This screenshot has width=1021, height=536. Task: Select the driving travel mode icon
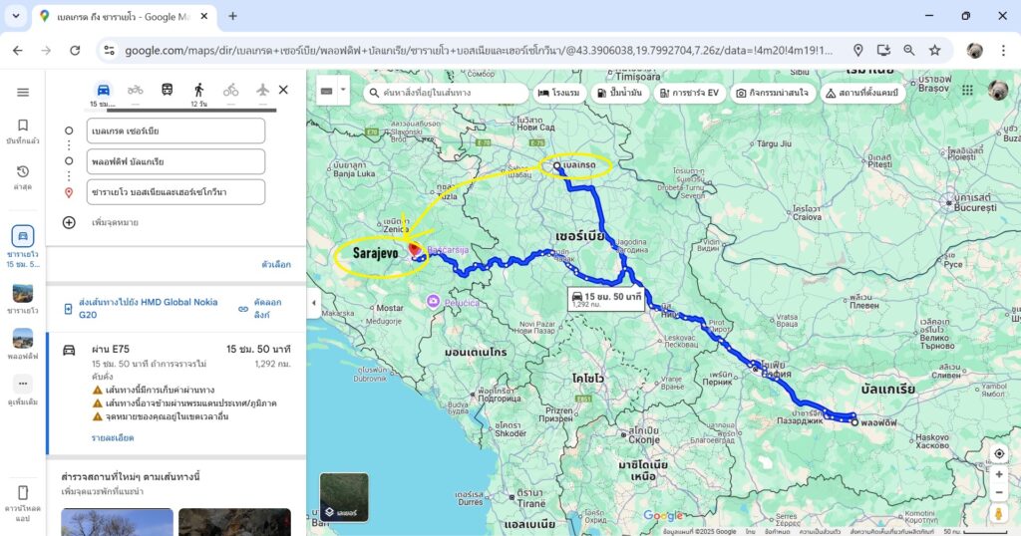103,90
